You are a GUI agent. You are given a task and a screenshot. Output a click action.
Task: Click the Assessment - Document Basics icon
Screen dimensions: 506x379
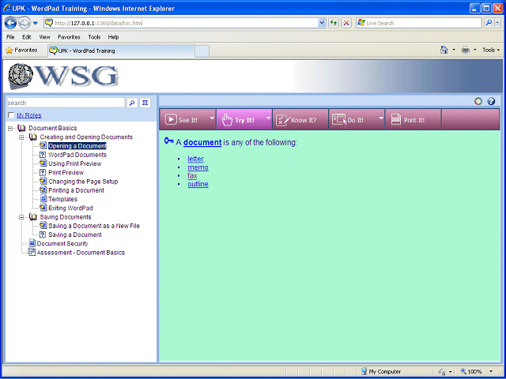click(32, 252)
